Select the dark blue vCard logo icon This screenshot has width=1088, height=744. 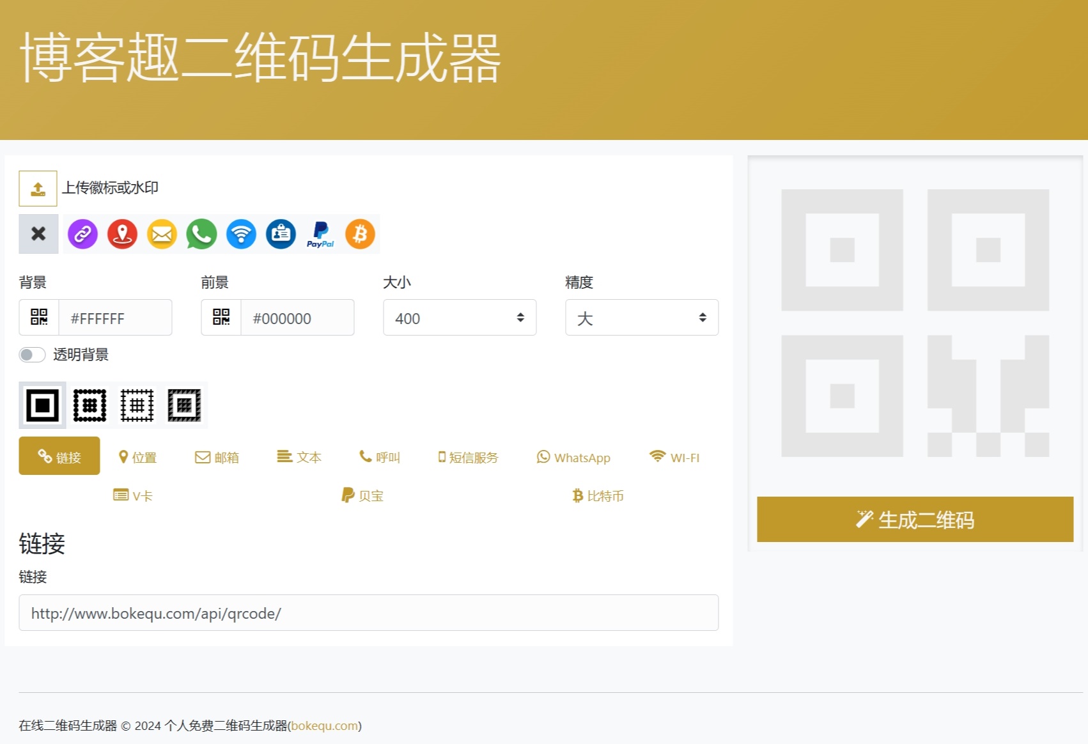[281, 234]
